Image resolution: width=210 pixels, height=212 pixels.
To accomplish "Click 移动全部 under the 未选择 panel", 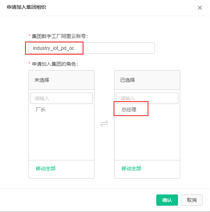I will [46, 168].
